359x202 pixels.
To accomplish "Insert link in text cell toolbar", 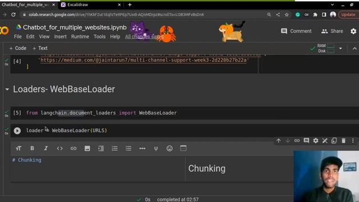I will [73, 148].
